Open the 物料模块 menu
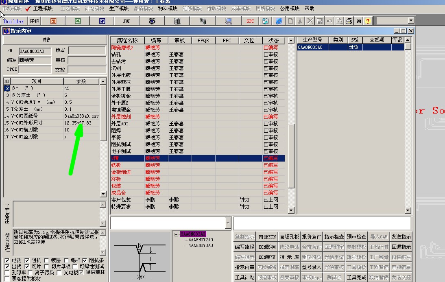The width and height of the screenshot is (445, 282). coord(168,9)
